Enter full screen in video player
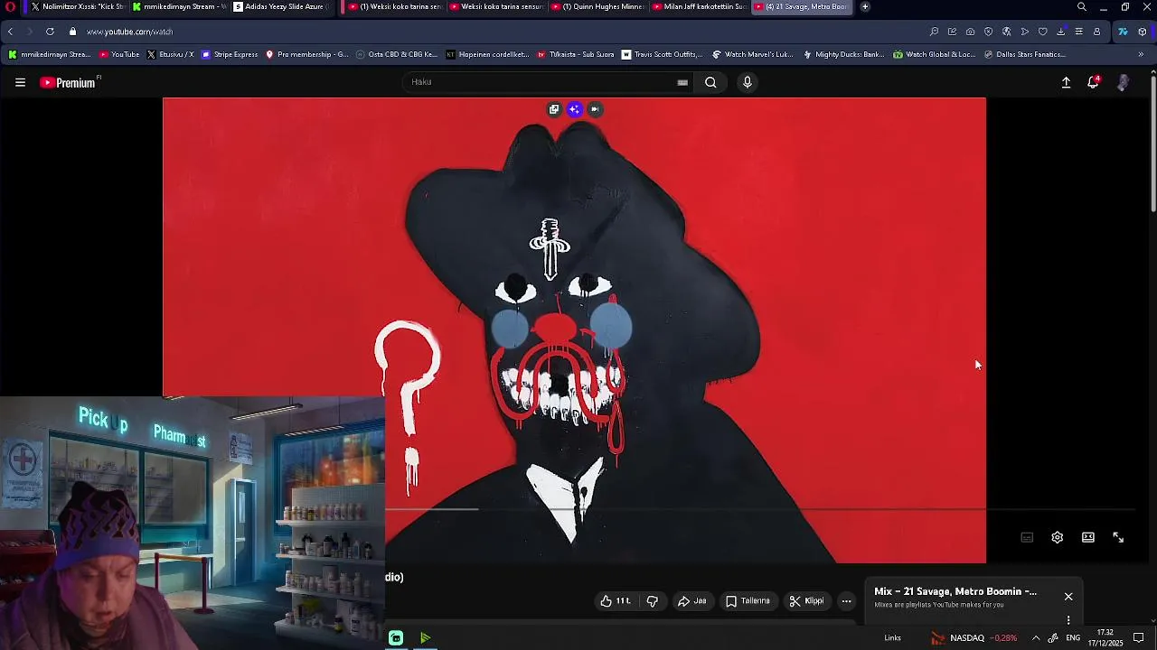The height and width of the screenshot is (650, 1157). pos(1118,537)
